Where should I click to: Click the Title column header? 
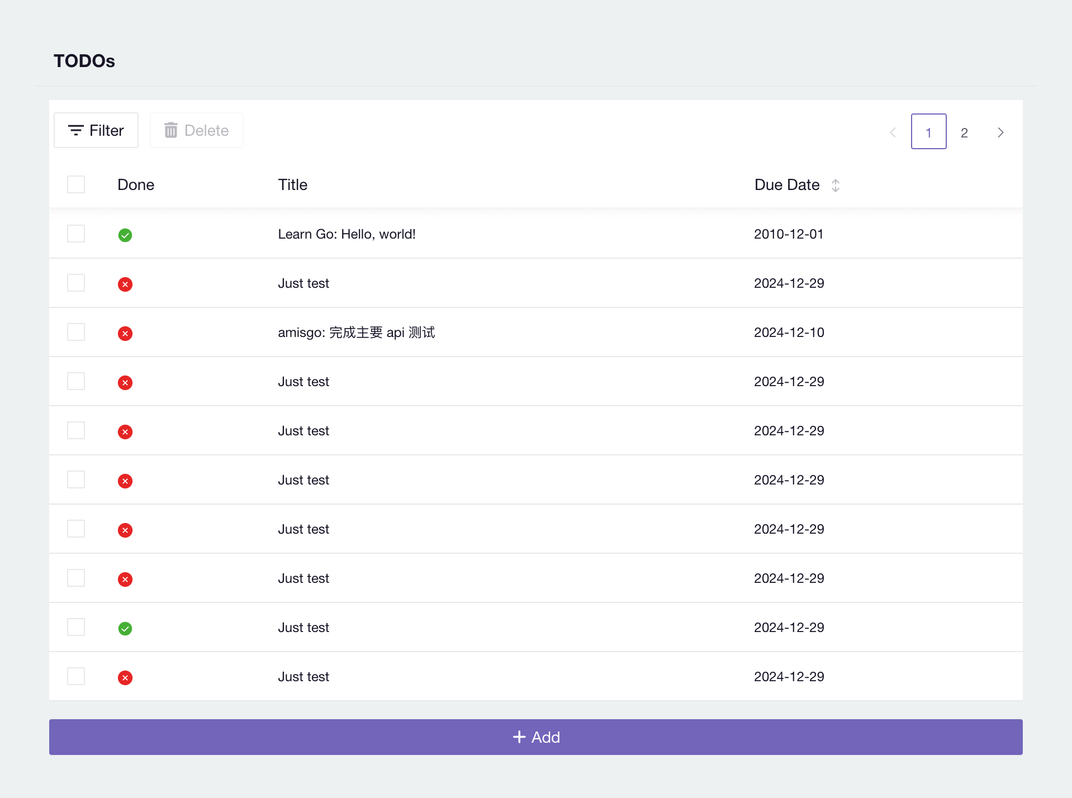point(293,185)
